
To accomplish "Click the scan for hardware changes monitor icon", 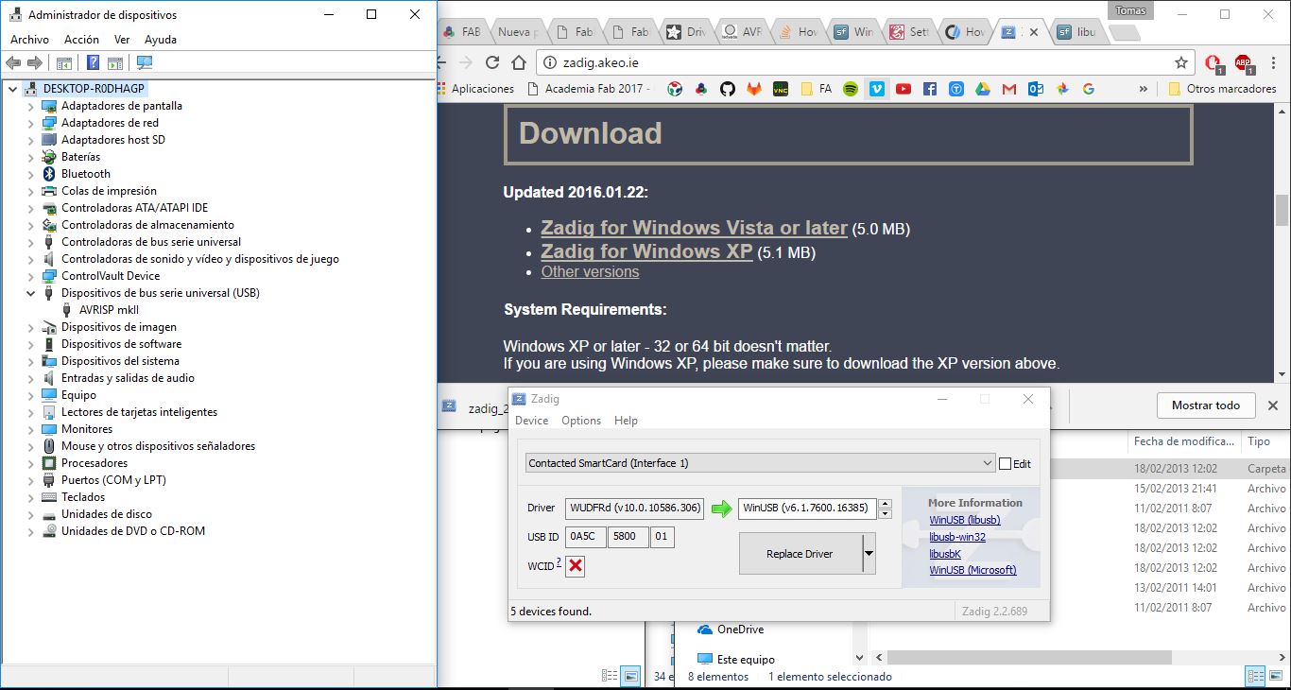I will click(x=144, y=62).
